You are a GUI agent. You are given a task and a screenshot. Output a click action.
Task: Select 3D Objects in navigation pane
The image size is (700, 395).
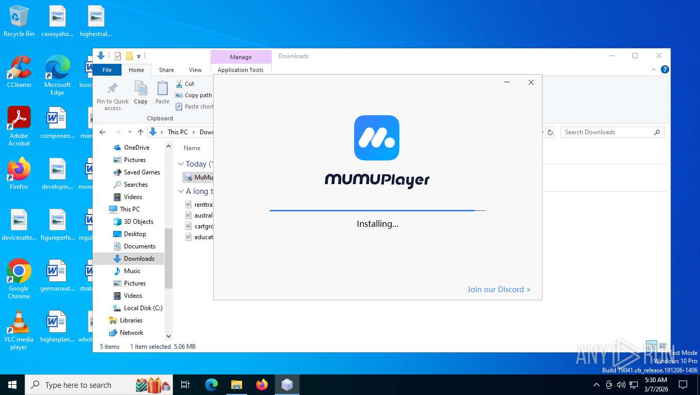pos(133,222)
